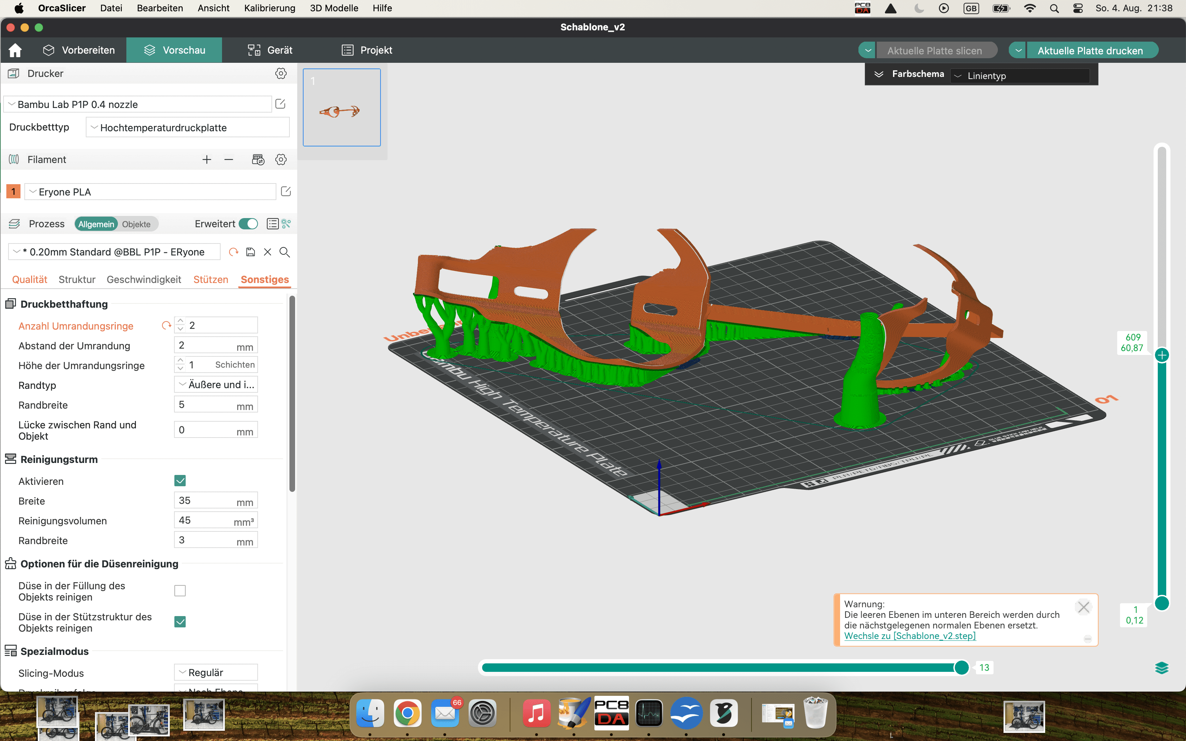Screen dimensions: 1186x741
Task: Click the layers icon at bottom right
Action: [1162, 668]
